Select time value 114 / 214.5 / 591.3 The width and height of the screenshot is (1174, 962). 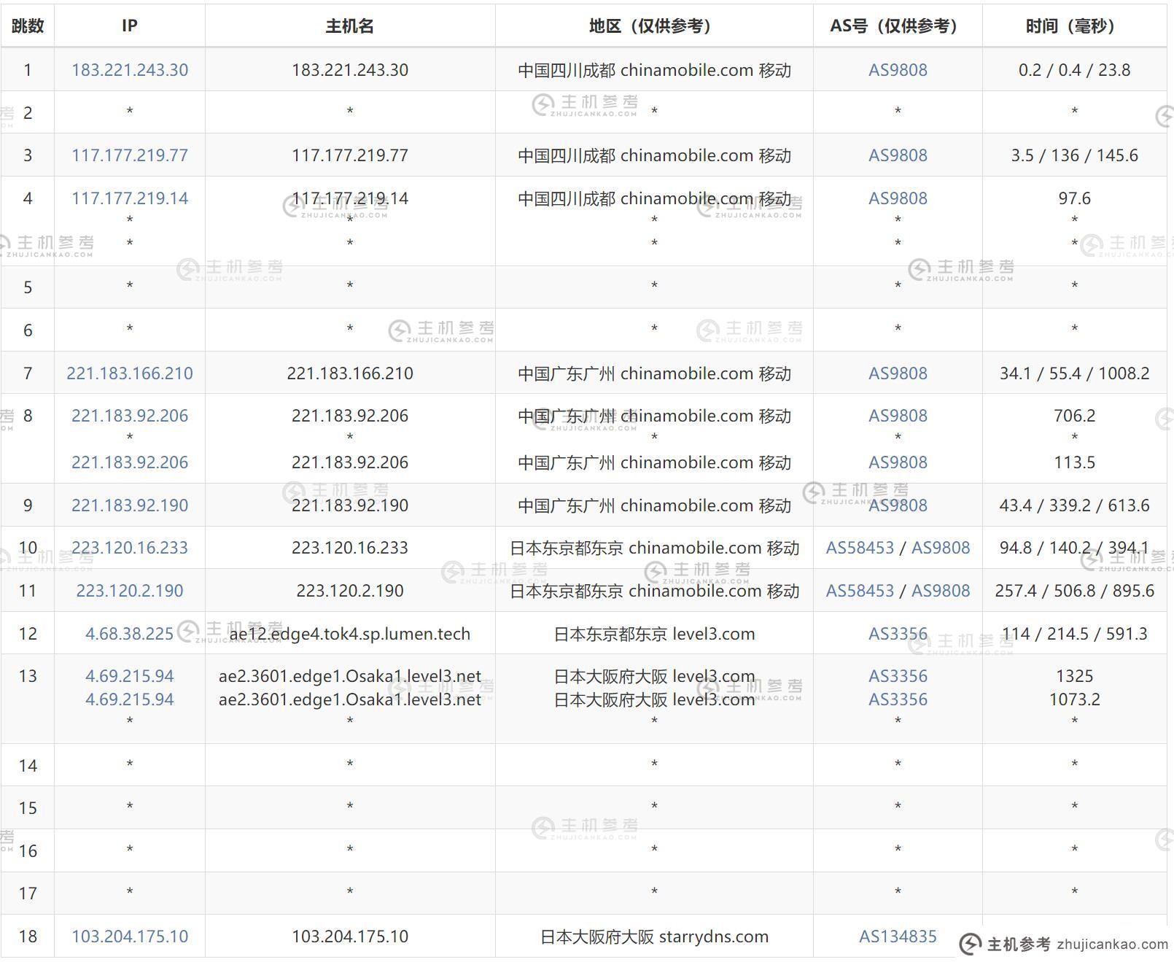(x=1074, y=634)
